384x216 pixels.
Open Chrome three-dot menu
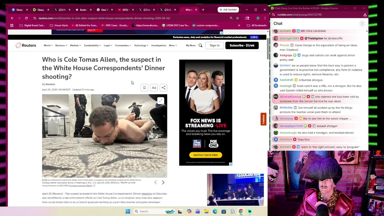point(265,18)
